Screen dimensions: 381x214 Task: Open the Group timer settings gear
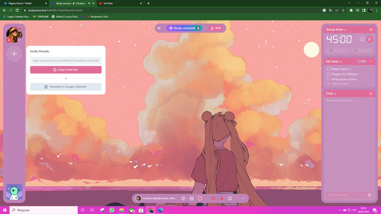coord(371,29)
